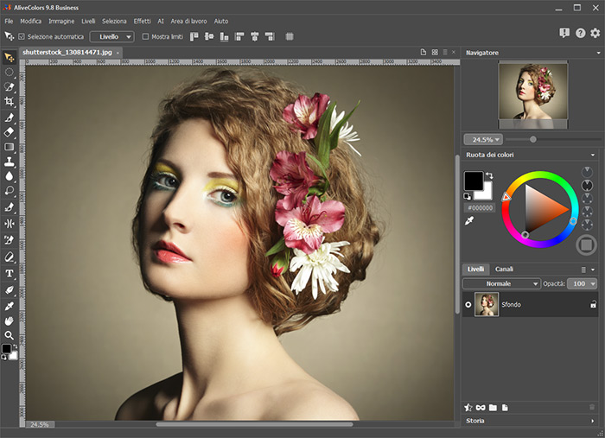Click the Navigatore zoom slider handle
This screenshot has height=438, width=605.
click(x=533, y=140)
